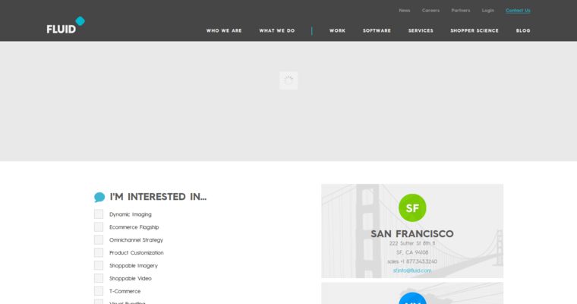Viewport: 577px width, 304px height.
Task: Click the Fluid logo in header
Action: [x=65, y=26]
